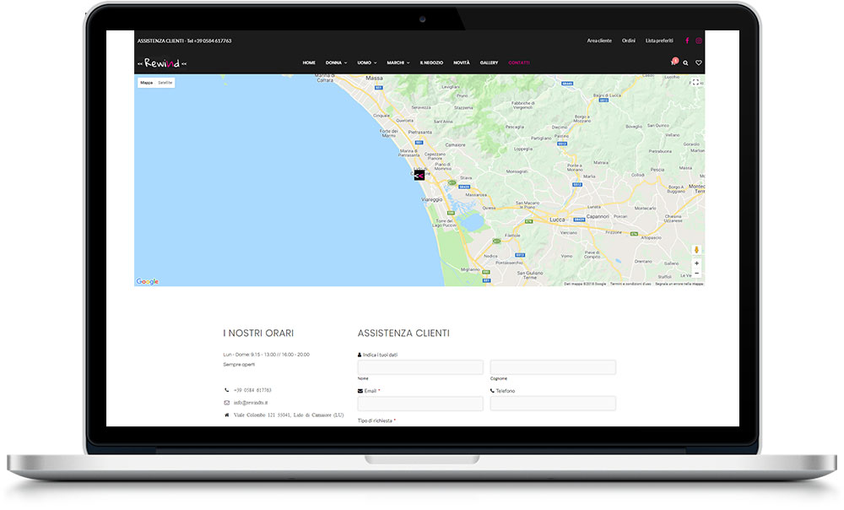This screenshot has height=510, width=844.
Task: Switch map to Mappa view
Action: [146, 83]
